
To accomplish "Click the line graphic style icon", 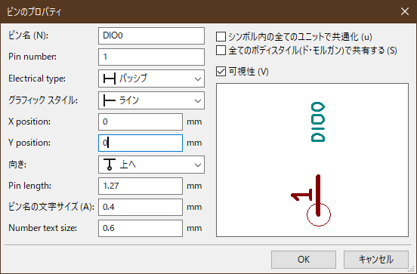I will pyautogui.click(x=110, y=100).
